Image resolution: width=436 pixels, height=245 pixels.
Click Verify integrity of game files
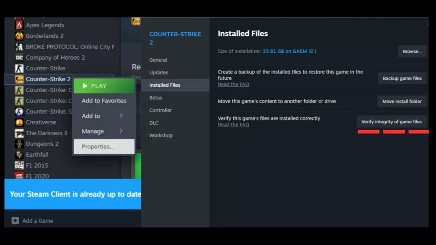tap(392, 122)
